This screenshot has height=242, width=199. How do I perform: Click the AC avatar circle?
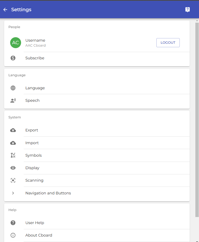pos(15,42)
